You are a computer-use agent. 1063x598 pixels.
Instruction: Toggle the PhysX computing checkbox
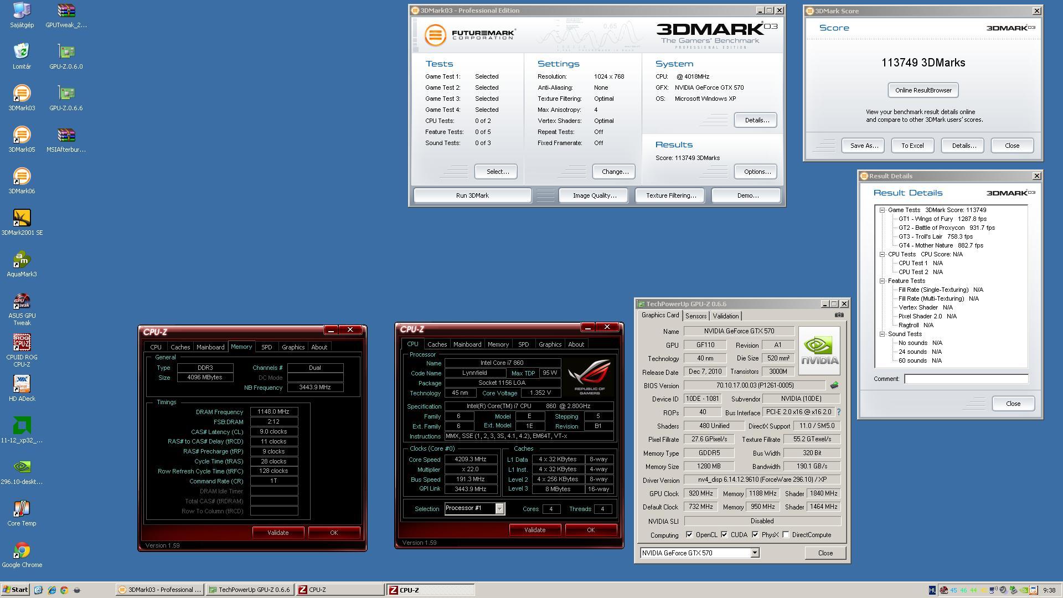[755, 535]
